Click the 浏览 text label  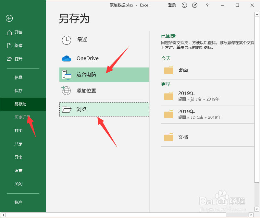click(x=81, y=109)
